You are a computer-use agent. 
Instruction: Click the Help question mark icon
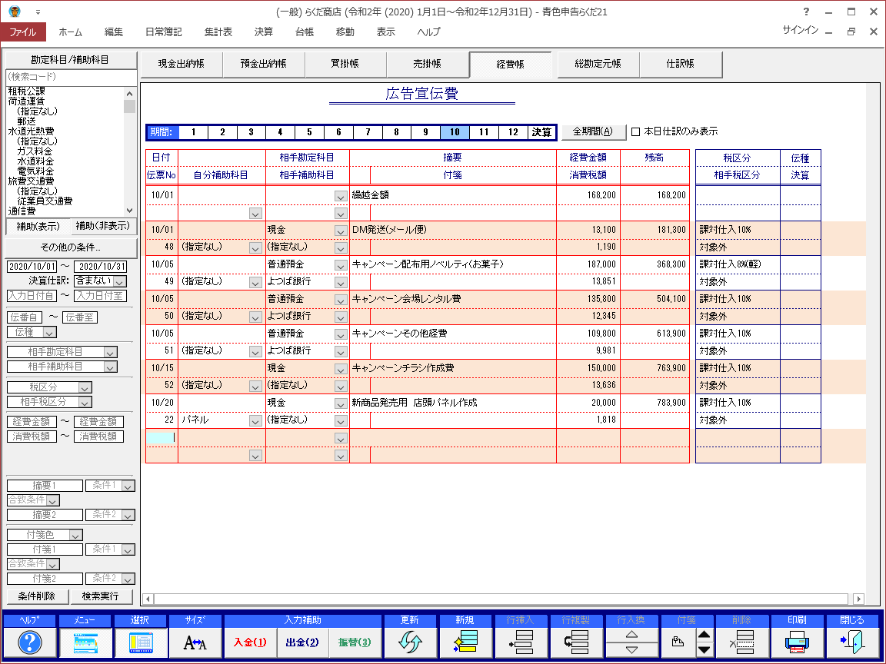pos(30,642)
